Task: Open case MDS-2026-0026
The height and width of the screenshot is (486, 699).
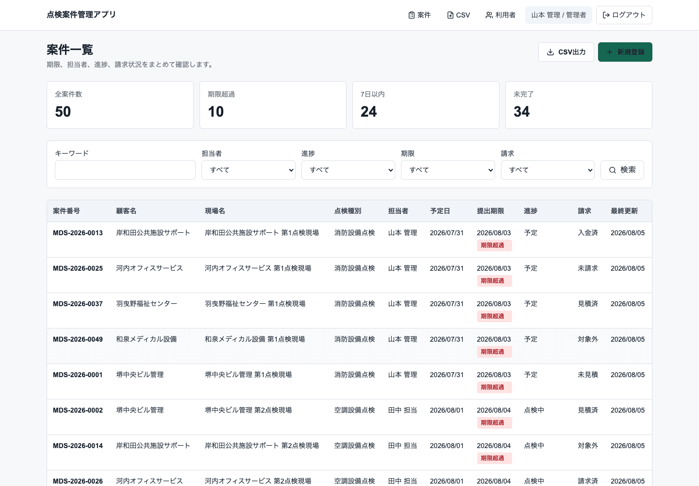Action: point(78,481)
